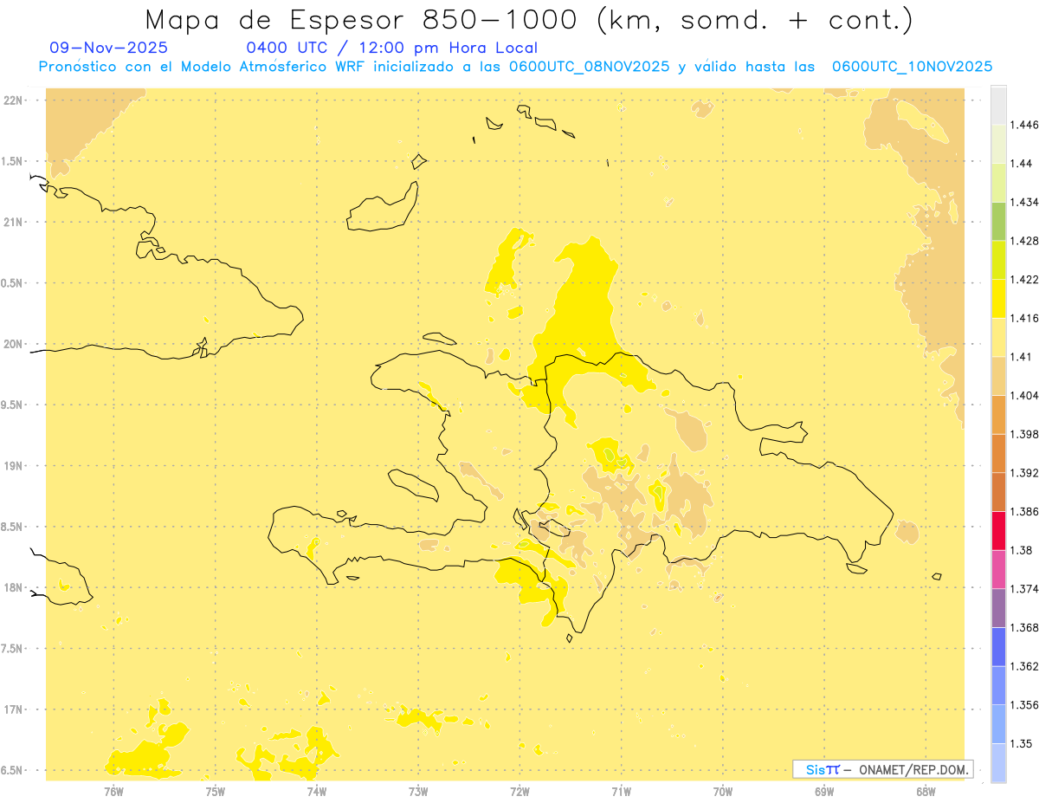Select the green swatch in the color bar
Screen dimensions: 1039x803
point(998,221)
